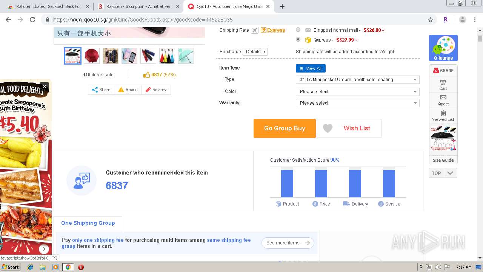Select Qxpress shipping option
483x272 pixels.
pyautogui.click(x=298, y=39)
